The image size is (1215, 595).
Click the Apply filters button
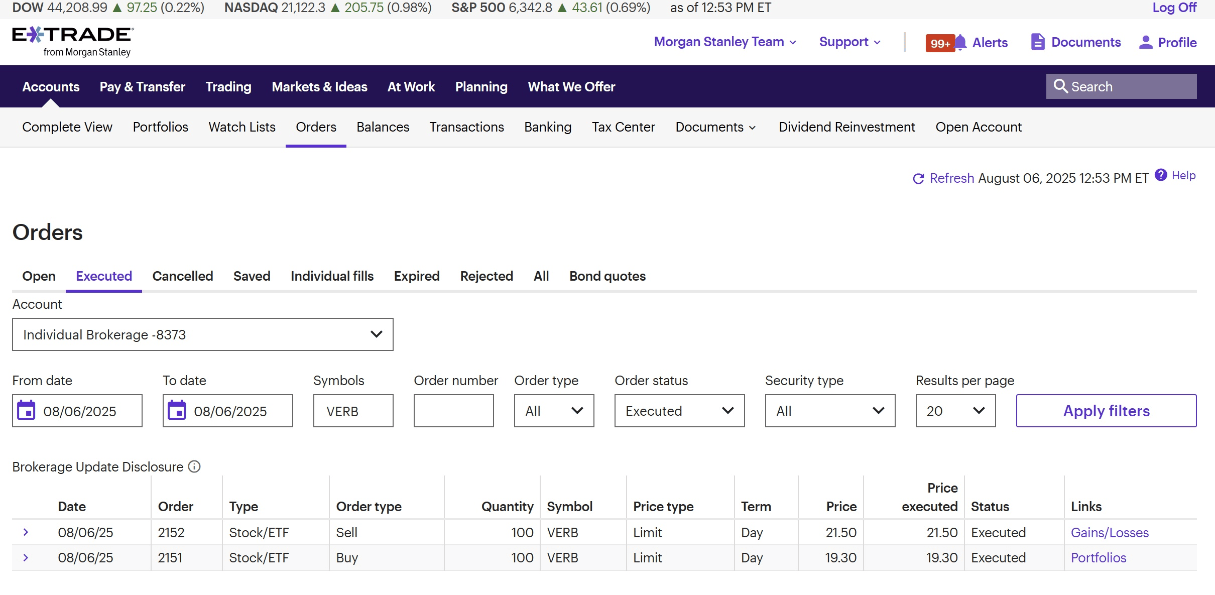click(1106, 411)
